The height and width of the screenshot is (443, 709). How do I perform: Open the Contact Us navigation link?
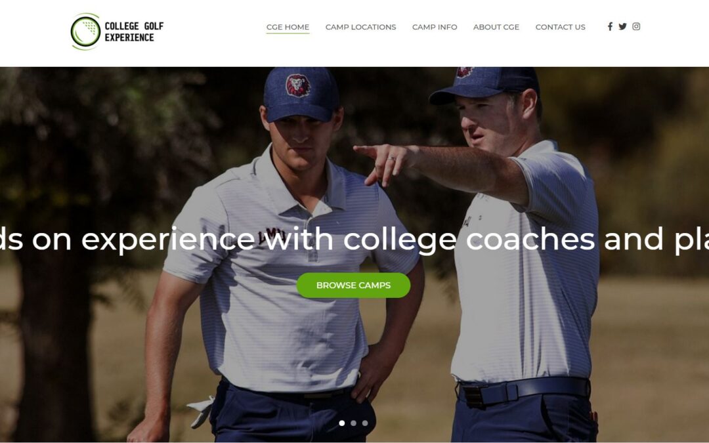560,27
